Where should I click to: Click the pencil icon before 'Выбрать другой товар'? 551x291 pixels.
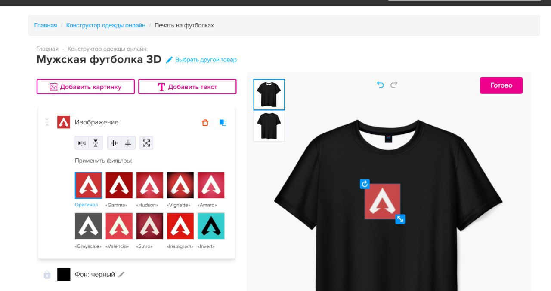click(x=170, y=60)
